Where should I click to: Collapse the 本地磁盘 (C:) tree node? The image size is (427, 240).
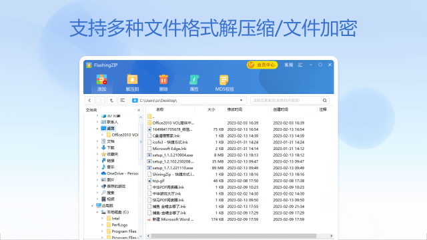tap(97, 212)
